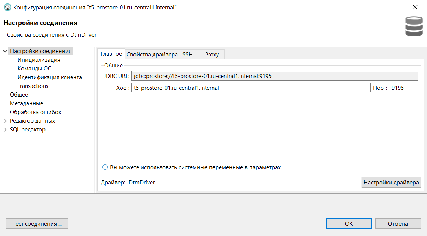Select the Главное tab
427x236 pixels.
[x=111, y=54]
